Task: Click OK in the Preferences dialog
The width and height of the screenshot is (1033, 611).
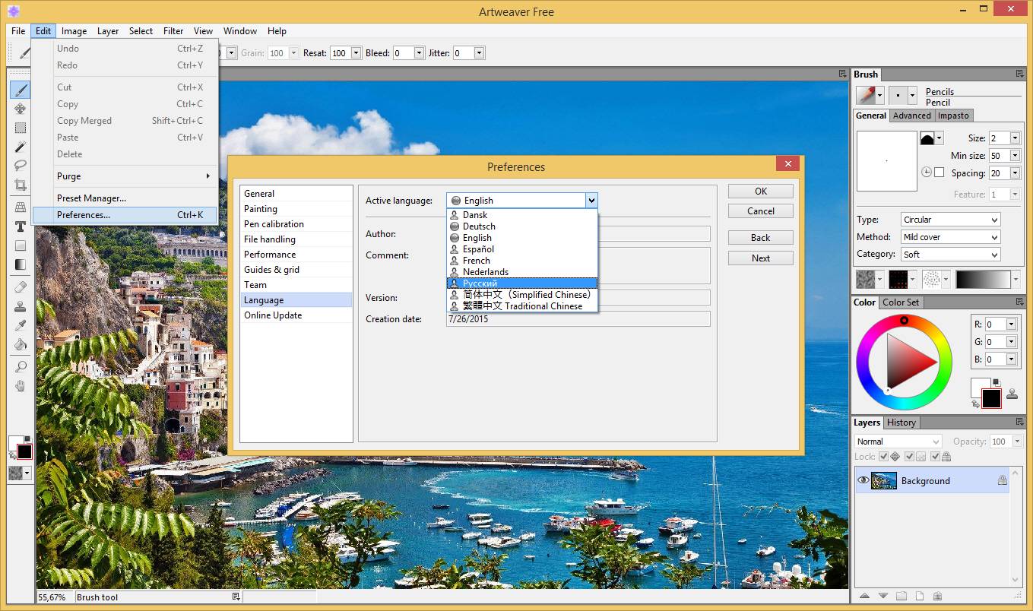Action: coord(761,192)
